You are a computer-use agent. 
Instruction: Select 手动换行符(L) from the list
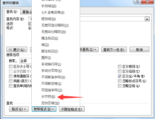[51, 64]
